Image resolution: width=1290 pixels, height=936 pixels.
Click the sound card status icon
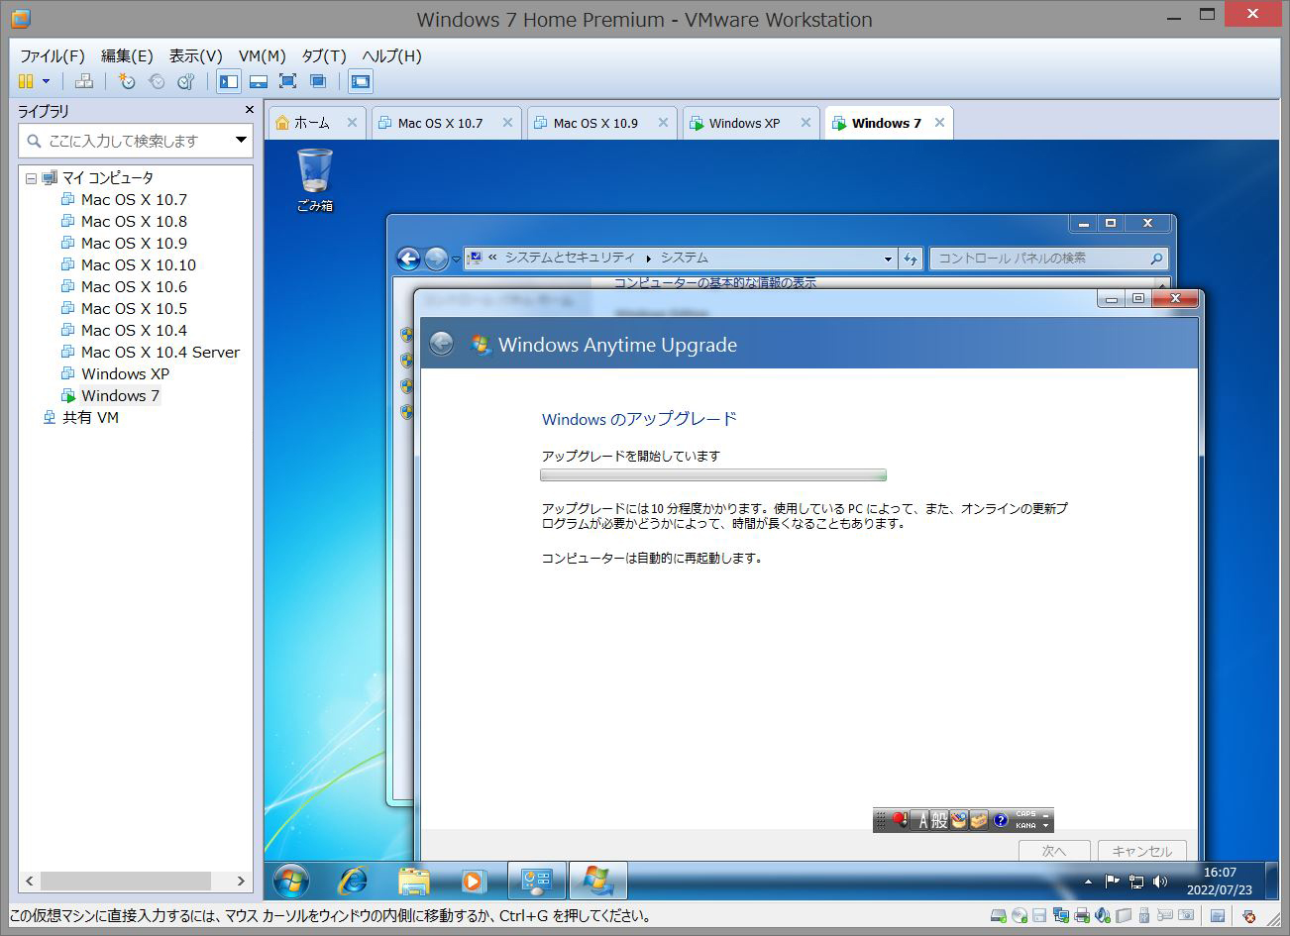pyautogui.click(x=1103, y=916)
